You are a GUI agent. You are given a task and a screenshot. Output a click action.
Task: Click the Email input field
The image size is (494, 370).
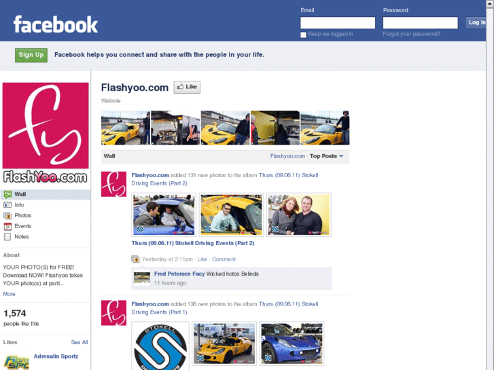point(338,22)
